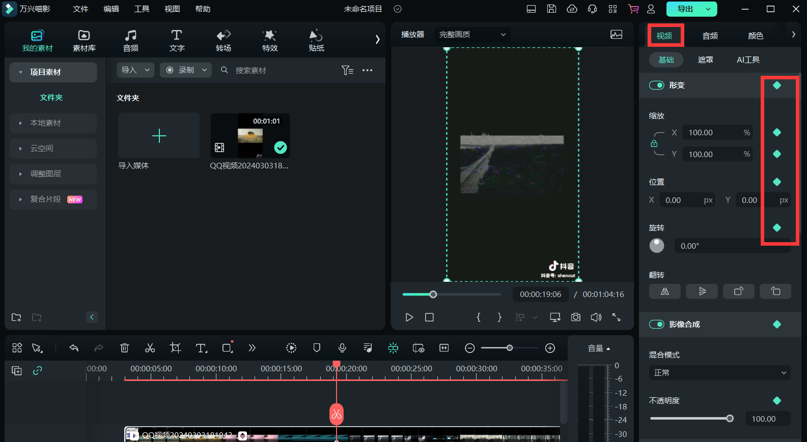Take a snapshot with the camera icon

(575, 317)
